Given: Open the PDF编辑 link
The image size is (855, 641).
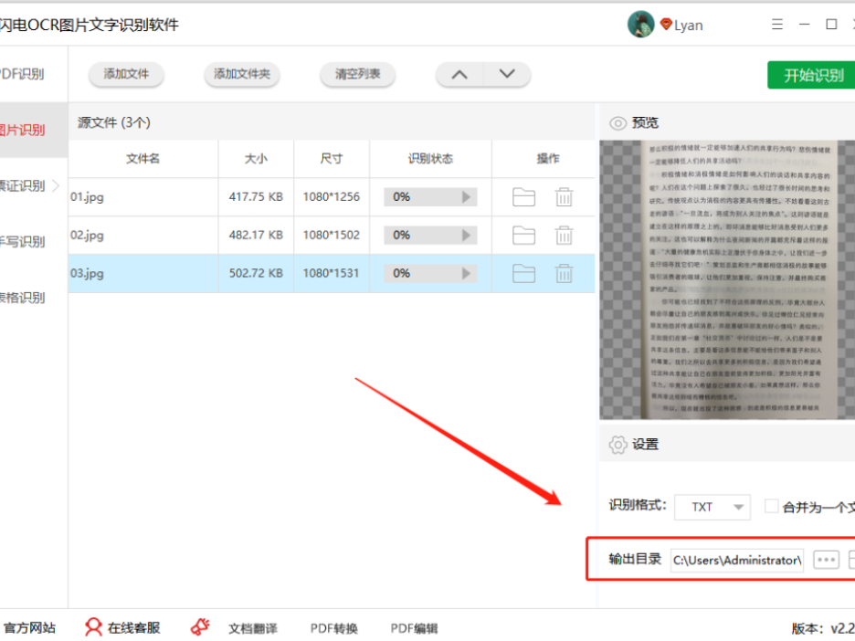Looking at the screenshot, I should [414, 628].
